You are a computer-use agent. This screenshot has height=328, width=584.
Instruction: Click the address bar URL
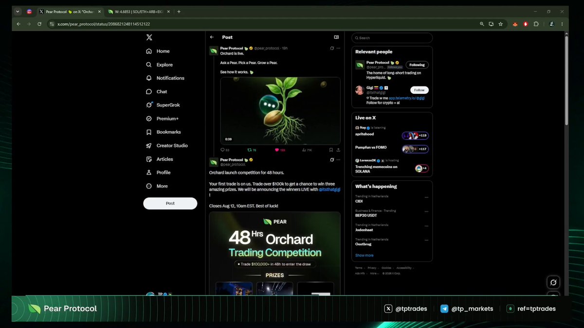104,24
